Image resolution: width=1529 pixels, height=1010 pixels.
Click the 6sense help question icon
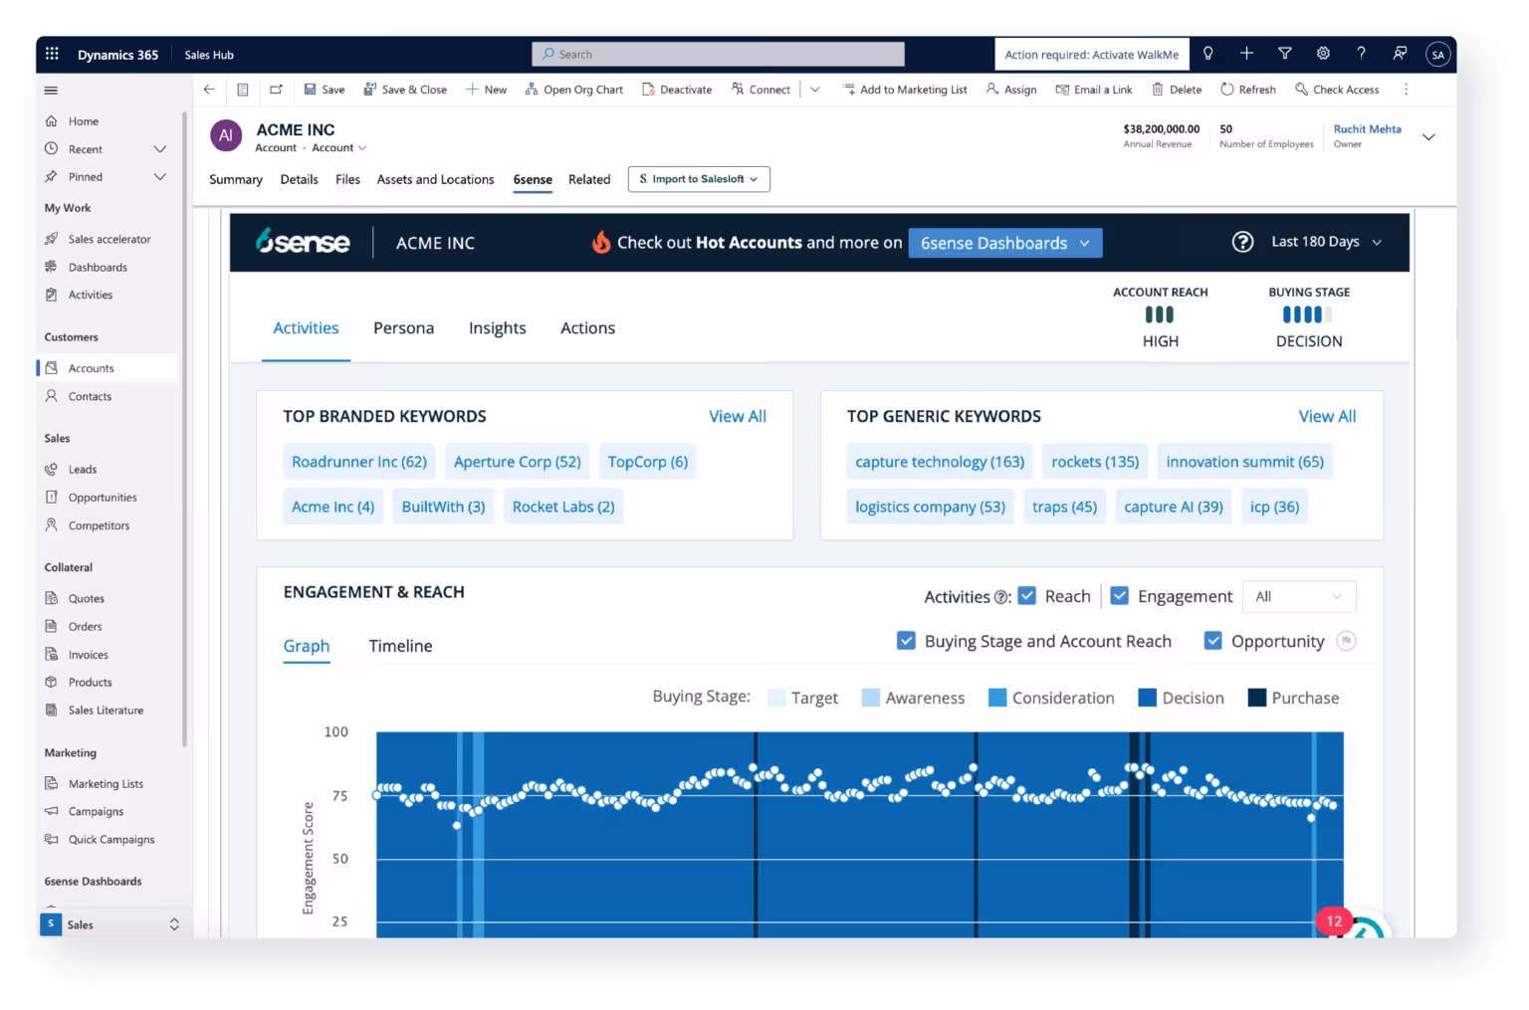coord(1242,242)
